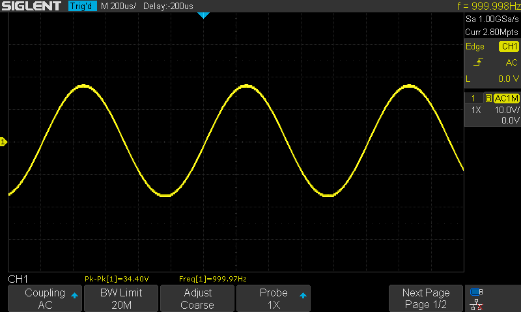Click the CH1 menu title label
This screenshot has width=521, height=312.
18,279
